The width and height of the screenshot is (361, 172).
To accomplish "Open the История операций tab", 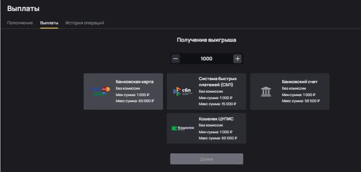I will [x=84, y=23].
